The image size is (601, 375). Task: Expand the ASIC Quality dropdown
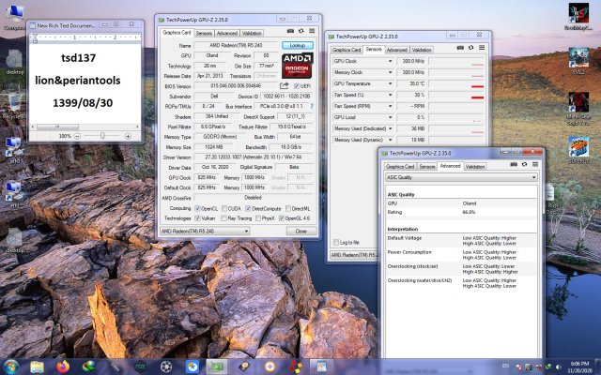pos(534,177)
